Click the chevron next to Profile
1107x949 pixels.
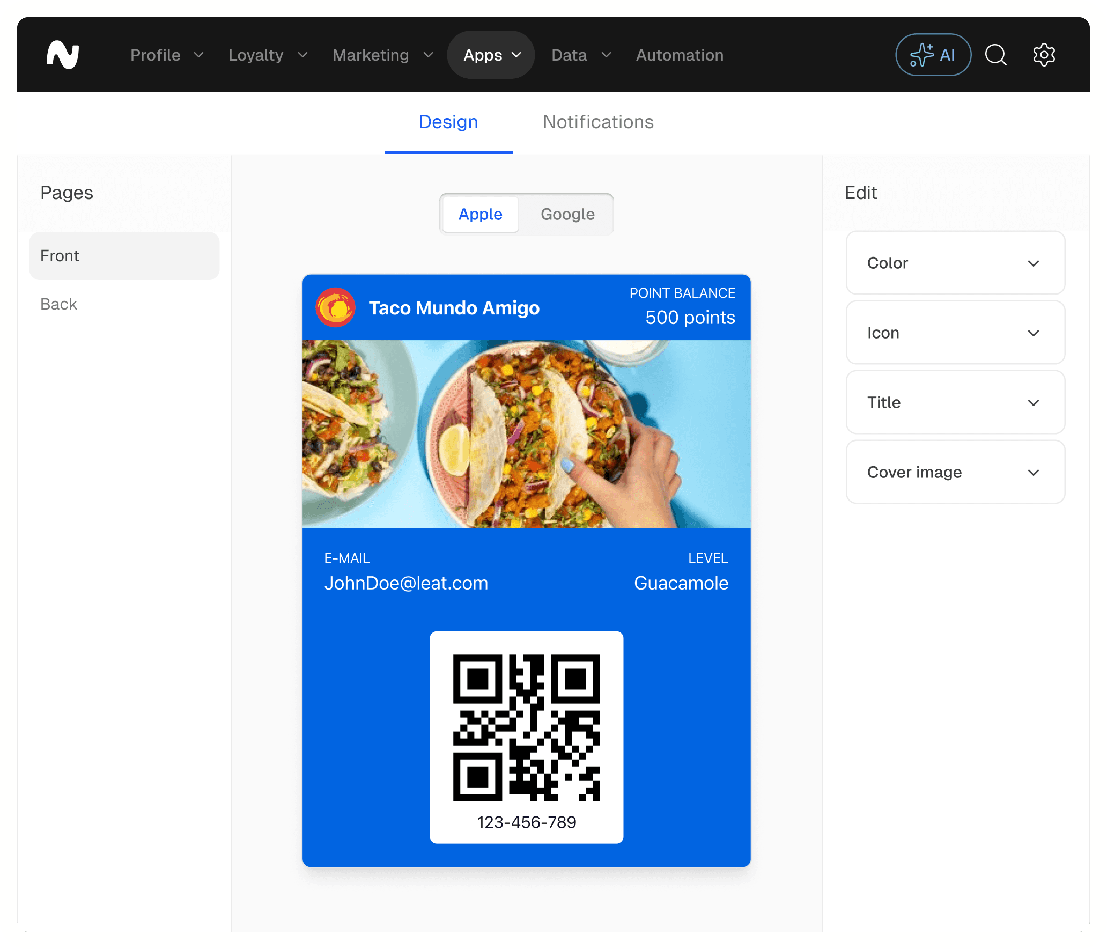coord(199,55)
